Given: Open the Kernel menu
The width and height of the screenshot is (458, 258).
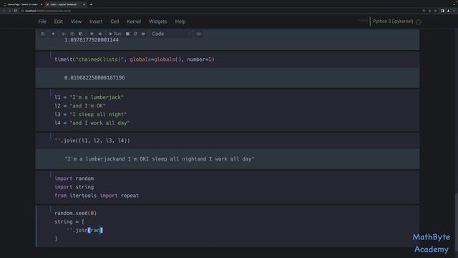Looking at the screenshot, I should tap(134, 21).
